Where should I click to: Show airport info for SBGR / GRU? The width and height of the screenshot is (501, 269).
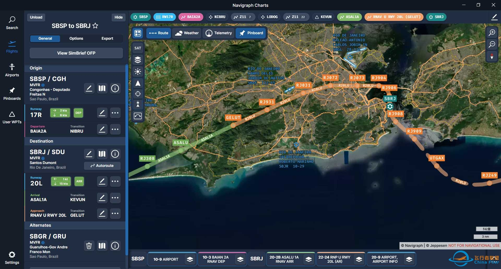coord(115,246)
